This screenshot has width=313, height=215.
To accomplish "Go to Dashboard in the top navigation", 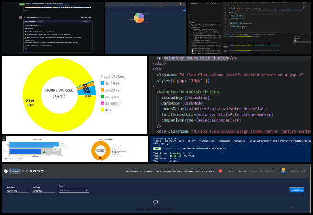I will tap(230, 171).
